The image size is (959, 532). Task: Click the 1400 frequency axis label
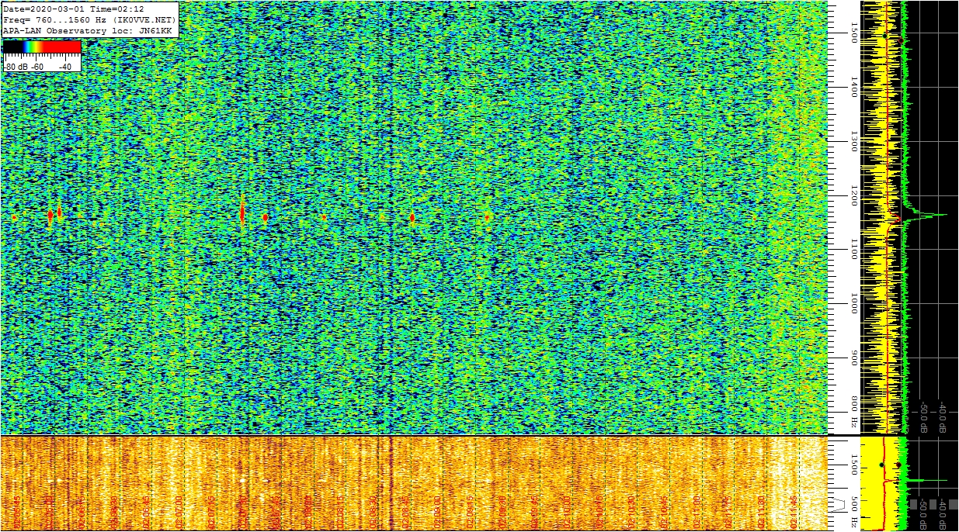click(x=854, y=87)
